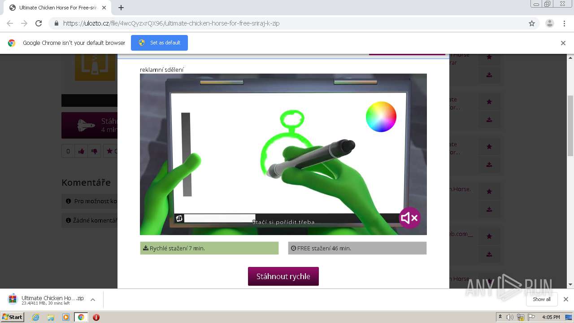Click the star icon beside the 'eb.com__' file

click(x=489, y=236)
